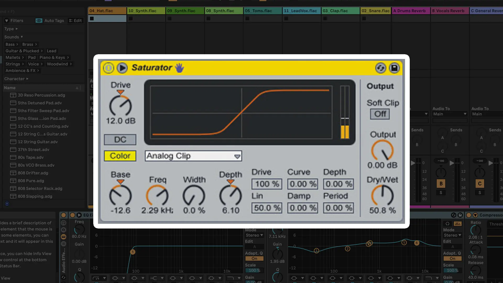Click the right EQ headphone audition icon

click(x=447, y=224)
